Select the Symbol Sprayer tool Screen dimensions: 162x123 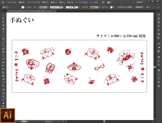(3, 89)
